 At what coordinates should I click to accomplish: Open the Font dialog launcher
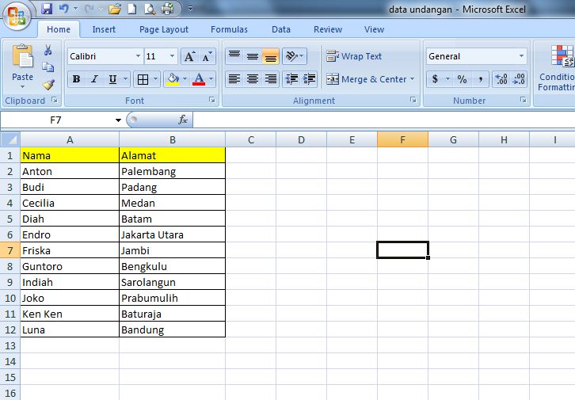(212, 100)
